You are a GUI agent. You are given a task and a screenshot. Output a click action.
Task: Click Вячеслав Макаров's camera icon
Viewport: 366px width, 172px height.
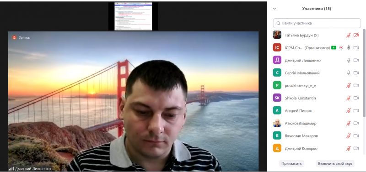click(356, 136)
